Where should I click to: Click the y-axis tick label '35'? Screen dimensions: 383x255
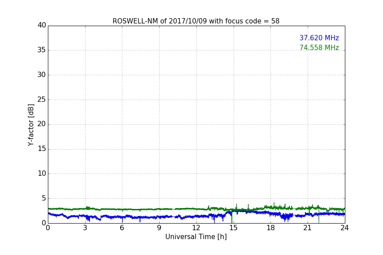point(42,50)
